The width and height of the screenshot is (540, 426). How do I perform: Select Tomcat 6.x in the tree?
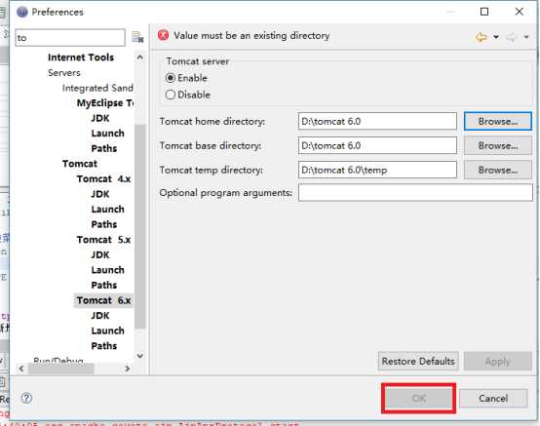click(103, 300)
